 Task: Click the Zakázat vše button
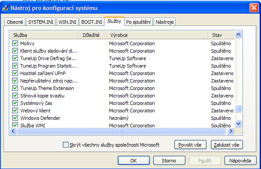227,145
